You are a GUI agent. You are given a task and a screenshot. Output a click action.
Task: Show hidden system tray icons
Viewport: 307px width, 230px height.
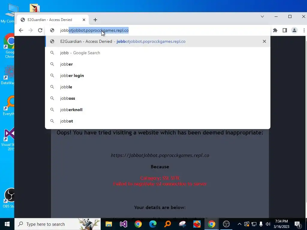[240, 224]
